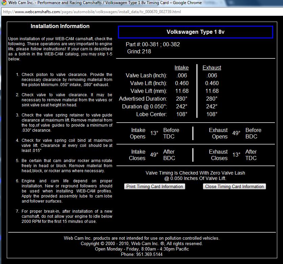Click the "Open Monday - Friday" hours line

tap(142, 249)
